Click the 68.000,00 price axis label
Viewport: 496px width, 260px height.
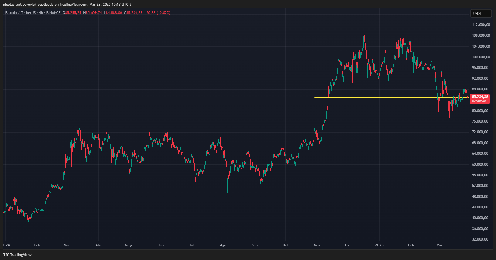(x=480, y=143)
